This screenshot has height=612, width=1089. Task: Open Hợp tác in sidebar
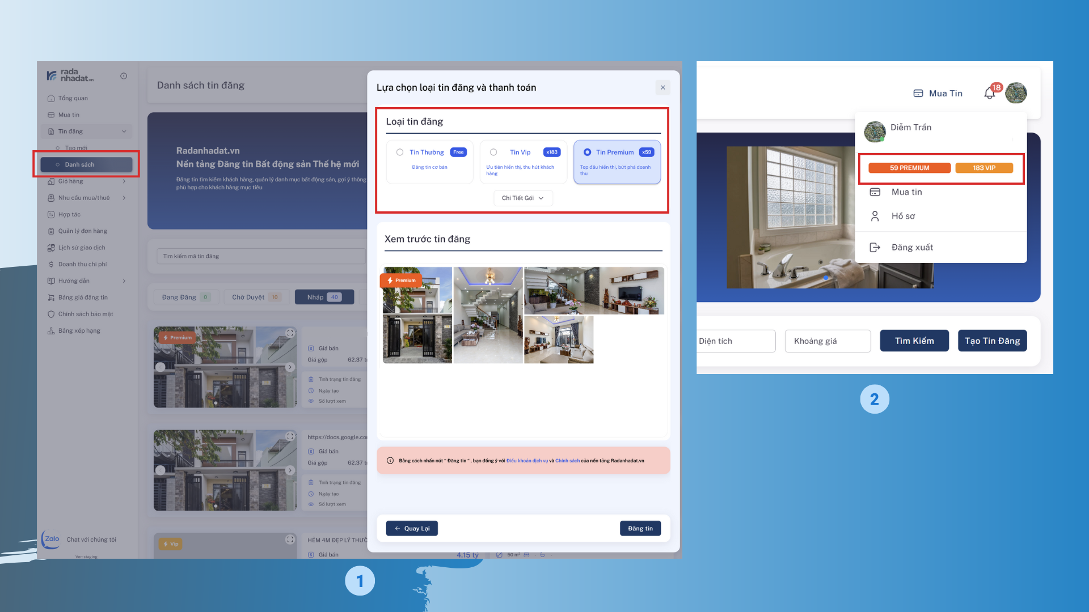pyautogui.click(x=69, y=214)
